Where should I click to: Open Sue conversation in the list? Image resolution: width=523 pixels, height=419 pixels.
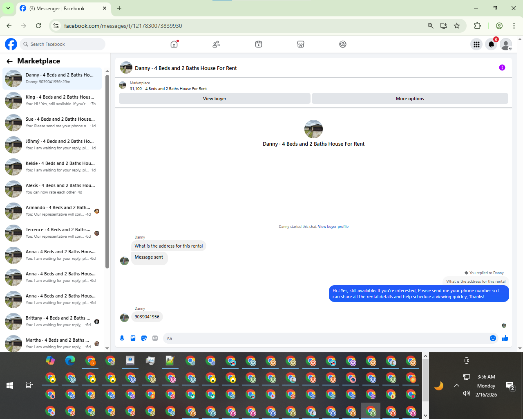52,123
